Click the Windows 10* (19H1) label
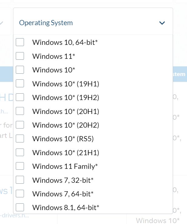Screen dimensions: 187x224 click(66, 84)
